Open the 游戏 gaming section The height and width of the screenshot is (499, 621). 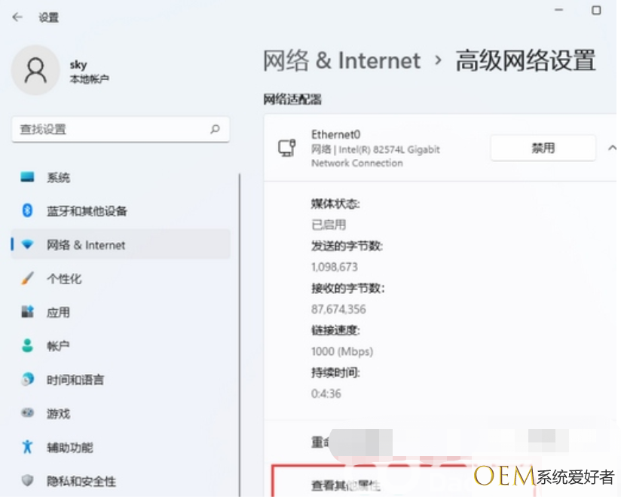pos(58,414)
